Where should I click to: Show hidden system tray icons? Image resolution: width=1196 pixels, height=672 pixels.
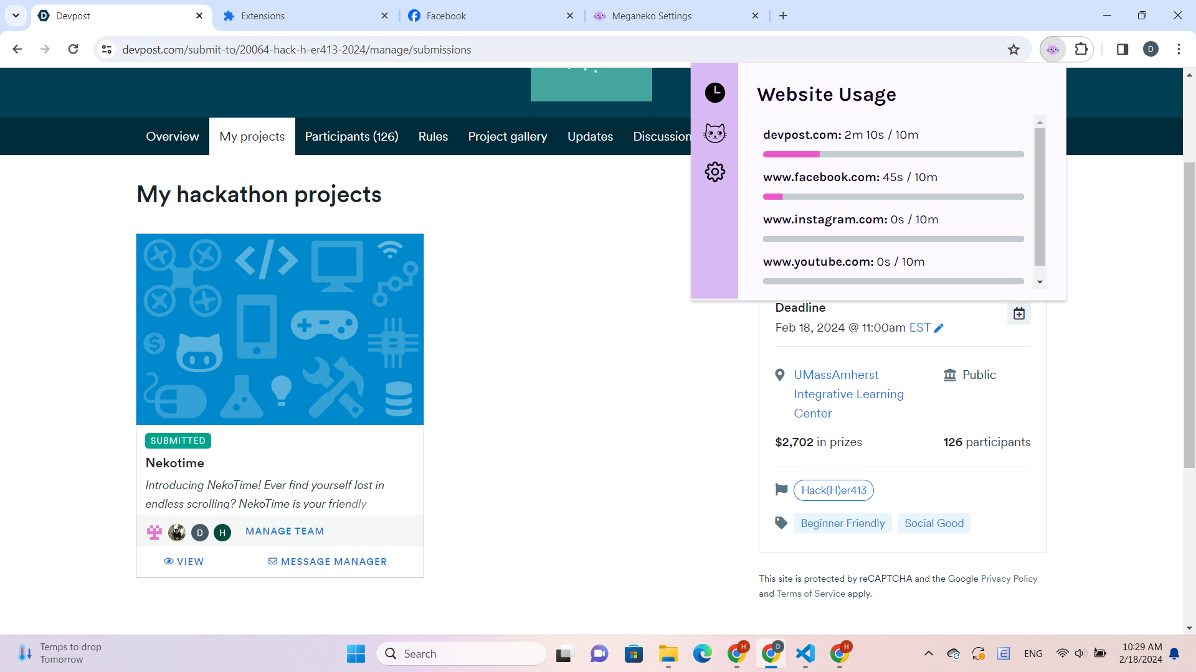click(928, 653)
